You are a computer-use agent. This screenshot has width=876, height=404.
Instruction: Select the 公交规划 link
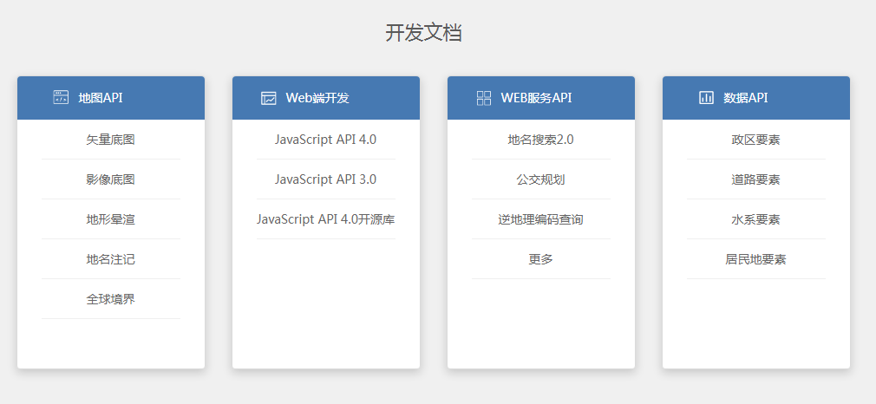(540, 179)
